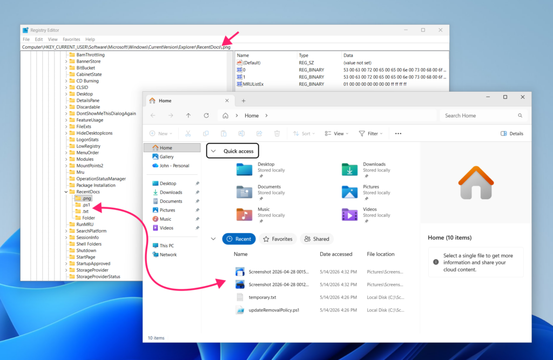Click the Registry Editor address path bar
This screenshot has height=360, width=553.
[x=235, y=47]
